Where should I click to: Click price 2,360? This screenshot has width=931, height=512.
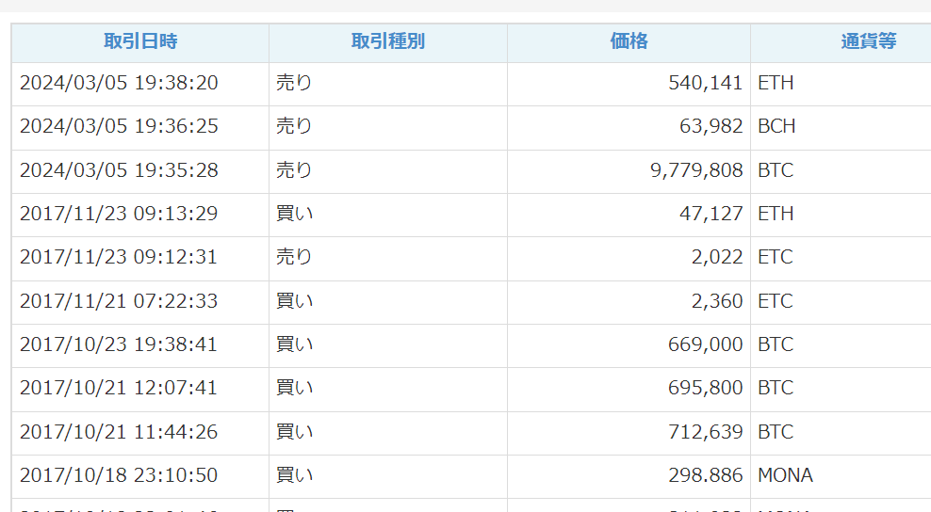click(717, 301)
